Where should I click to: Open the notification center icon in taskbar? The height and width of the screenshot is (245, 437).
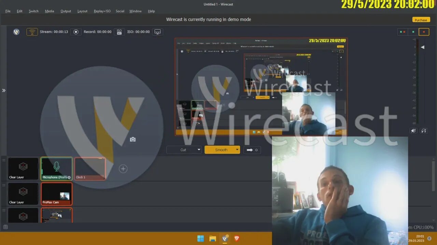pos(429,239)
